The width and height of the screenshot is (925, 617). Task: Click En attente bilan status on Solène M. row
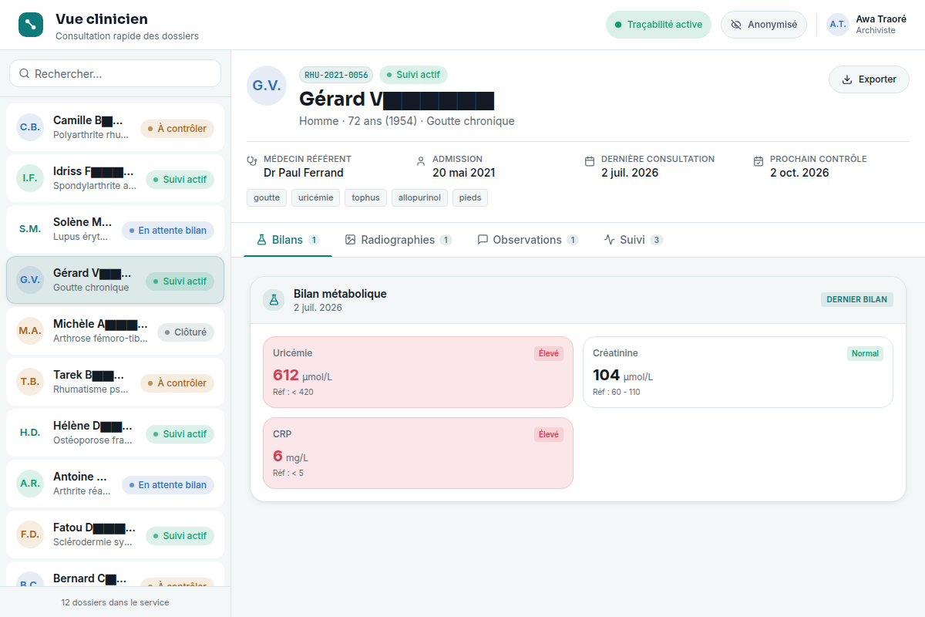coord(168,231)
